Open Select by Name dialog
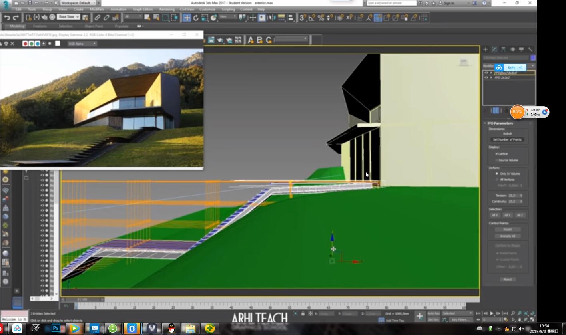This screenshot has width=566, height=335. [156, 18]
